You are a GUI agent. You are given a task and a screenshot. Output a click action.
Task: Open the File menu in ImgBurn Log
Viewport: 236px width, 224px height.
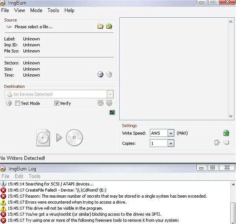click(x=6, y=176)
